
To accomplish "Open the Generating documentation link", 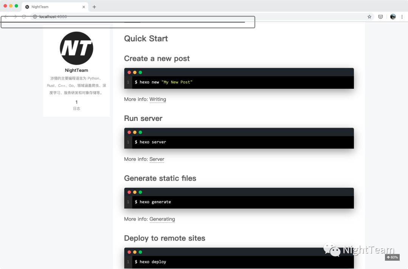I will click(162, 219).
